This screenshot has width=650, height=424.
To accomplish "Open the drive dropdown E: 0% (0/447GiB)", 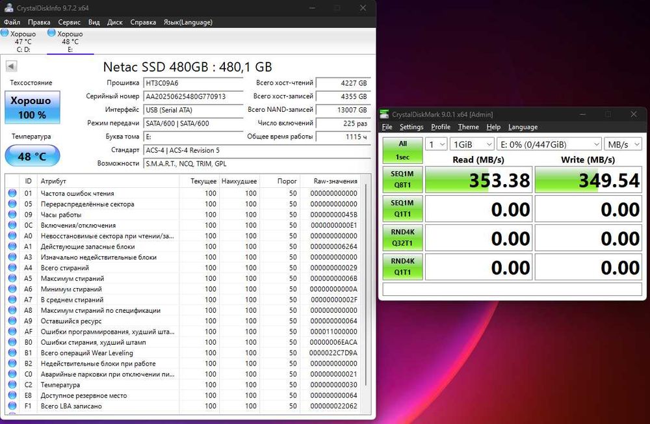I will [549, 144].
